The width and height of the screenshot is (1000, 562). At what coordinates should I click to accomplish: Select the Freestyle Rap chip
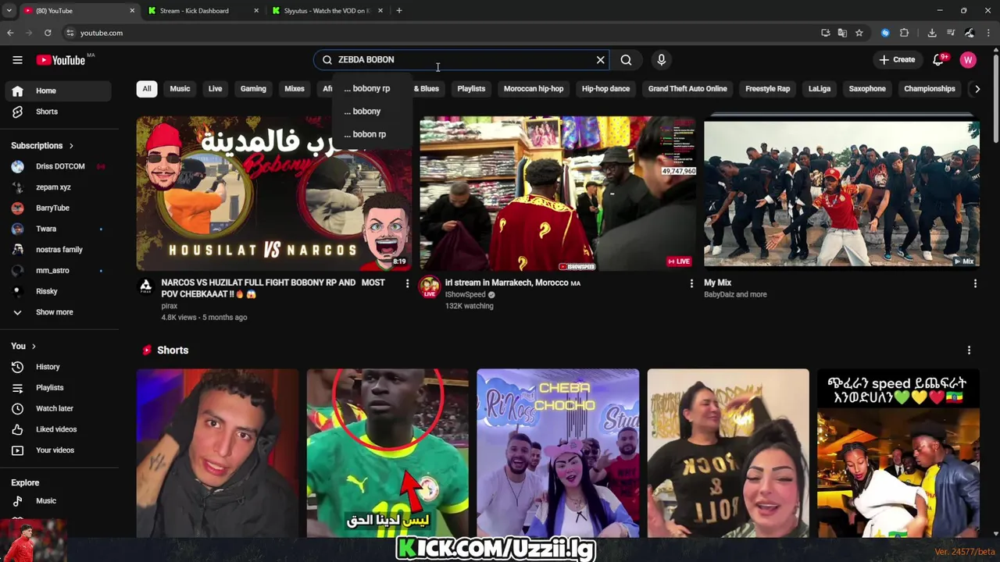point(767,89)
